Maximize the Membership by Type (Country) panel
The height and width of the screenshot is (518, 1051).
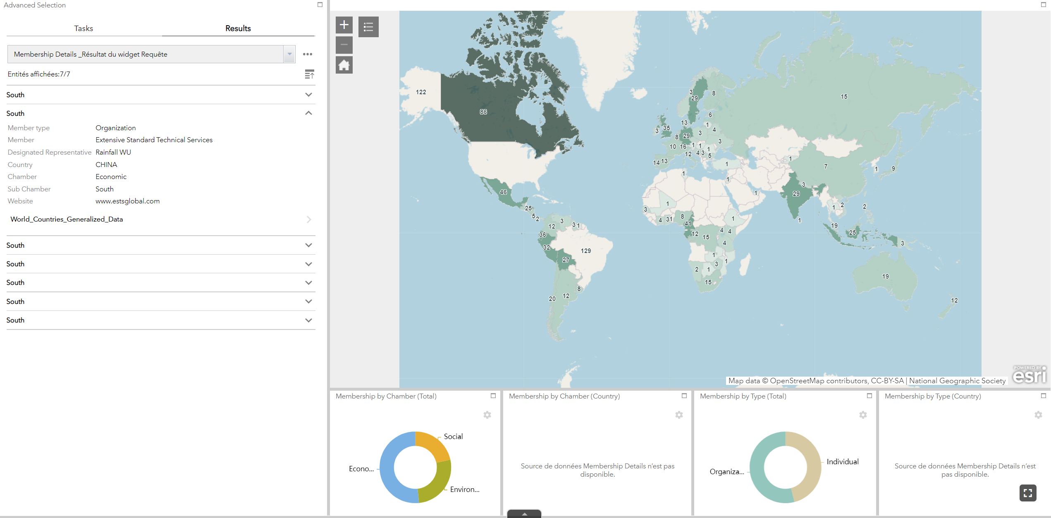1043,396
